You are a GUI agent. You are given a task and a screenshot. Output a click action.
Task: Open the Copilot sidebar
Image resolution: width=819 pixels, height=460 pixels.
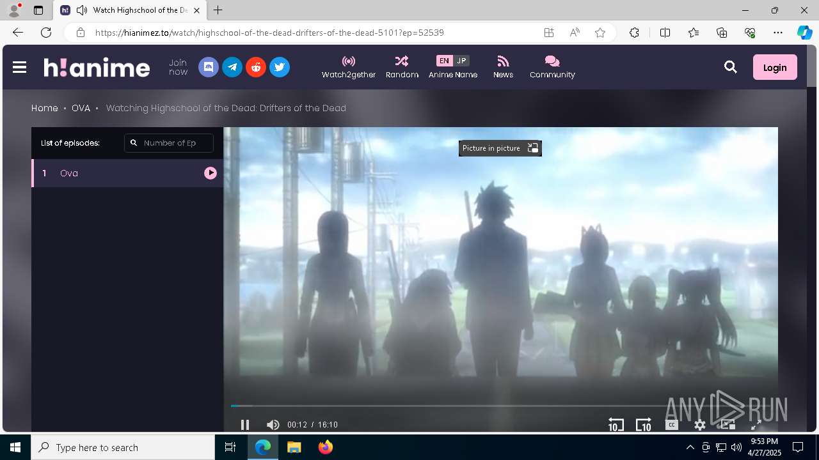click(804, 33)
